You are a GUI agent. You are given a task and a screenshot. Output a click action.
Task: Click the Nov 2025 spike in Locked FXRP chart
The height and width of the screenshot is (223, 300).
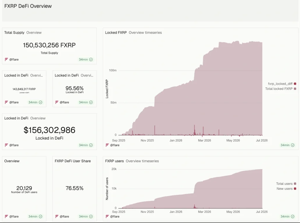(x=155, y=130)
